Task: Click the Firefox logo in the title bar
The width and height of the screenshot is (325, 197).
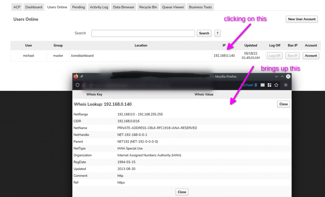Action: [76, 76]
